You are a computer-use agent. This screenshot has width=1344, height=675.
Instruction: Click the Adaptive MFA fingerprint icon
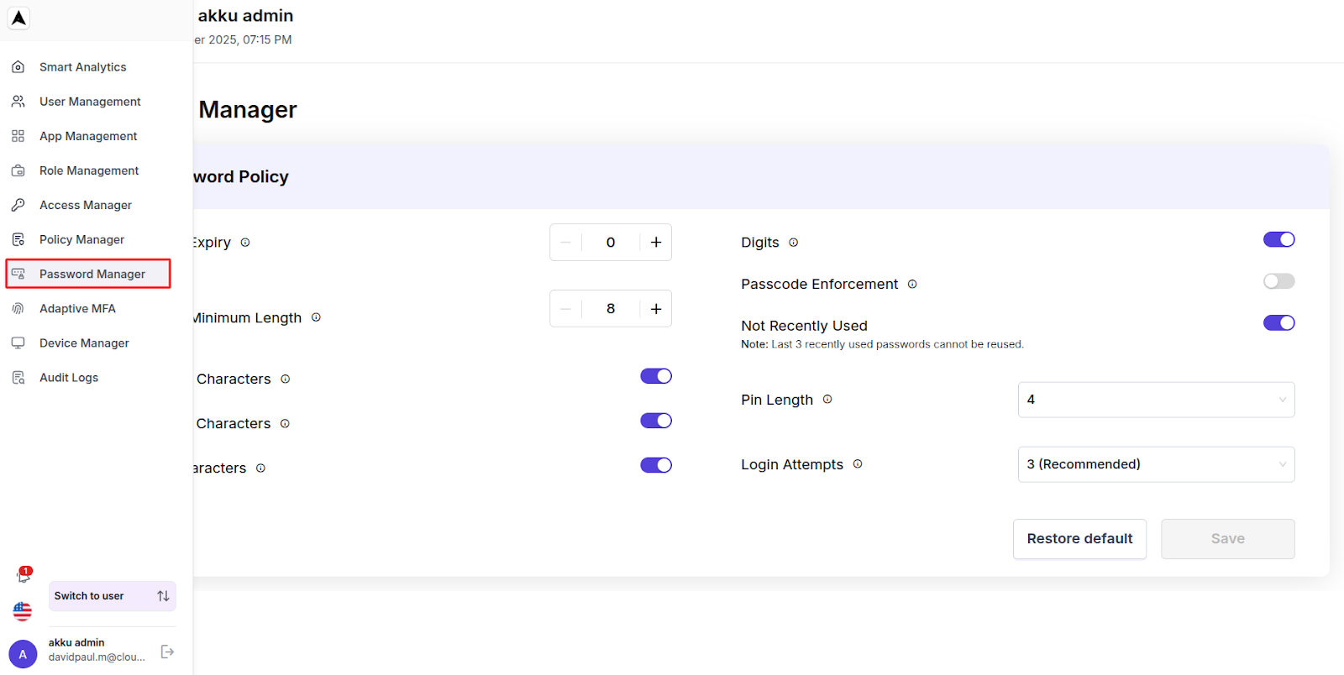(18, 308)
